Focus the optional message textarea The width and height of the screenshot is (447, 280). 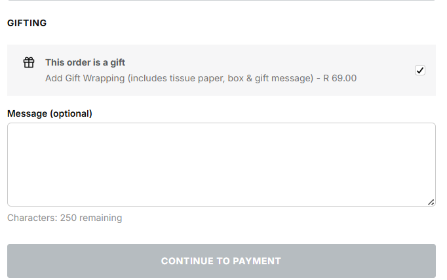click(221, 164)
